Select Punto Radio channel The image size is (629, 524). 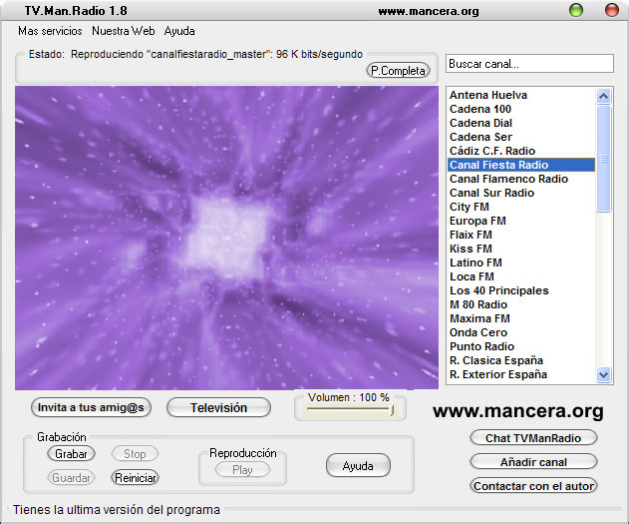point(521,346)
